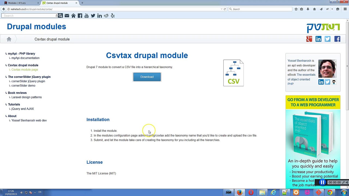Open Twitter from the toolbar
The image size is (349, 196).
pyautogui.click(x=93, y=16)
